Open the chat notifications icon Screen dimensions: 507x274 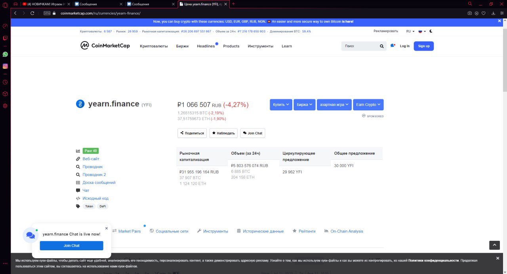(x=393, y=46)
